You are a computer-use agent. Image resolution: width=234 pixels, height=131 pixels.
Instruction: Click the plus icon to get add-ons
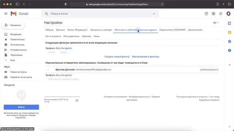[230, 65]
